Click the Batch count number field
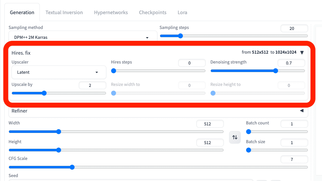The height and width of the screenshot is (181, 322). click(294, 124)
